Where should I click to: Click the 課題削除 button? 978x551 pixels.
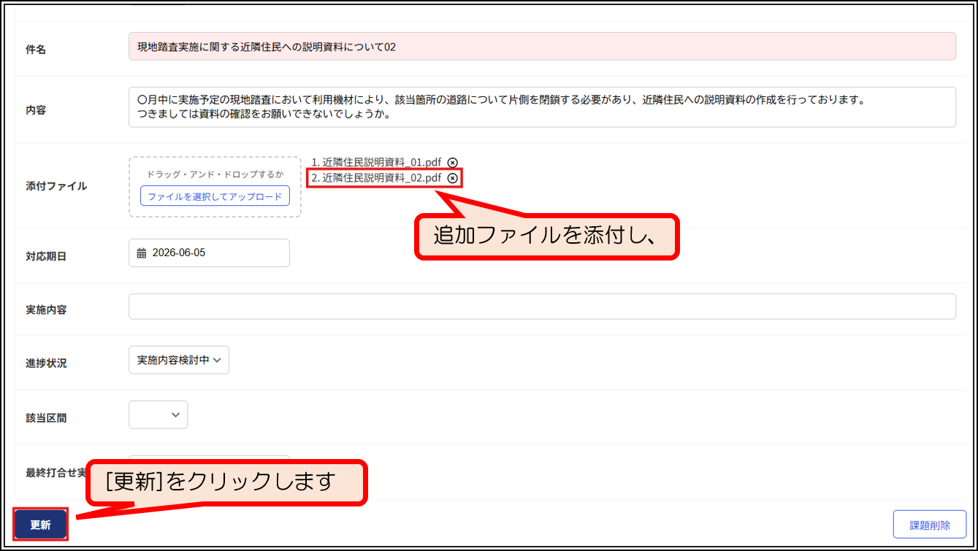point(930,525)
